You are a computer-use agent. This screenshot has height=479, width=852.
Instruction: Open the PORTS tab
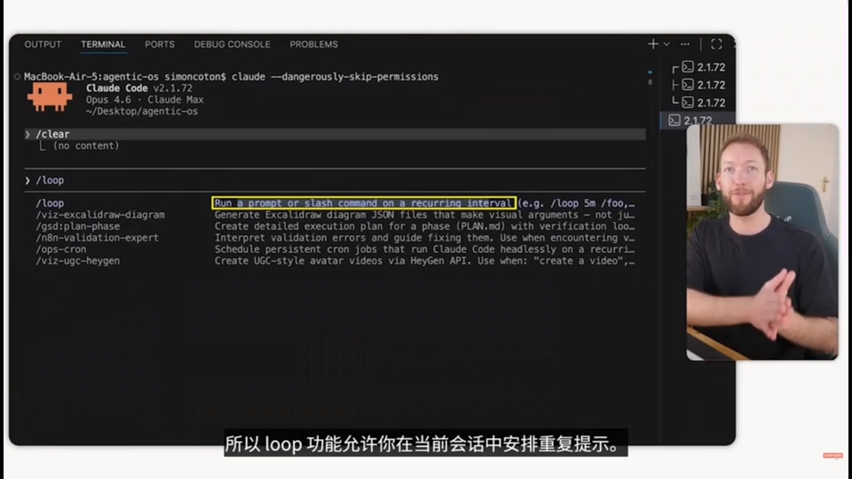pyautogui.click(x=160, y=44)
